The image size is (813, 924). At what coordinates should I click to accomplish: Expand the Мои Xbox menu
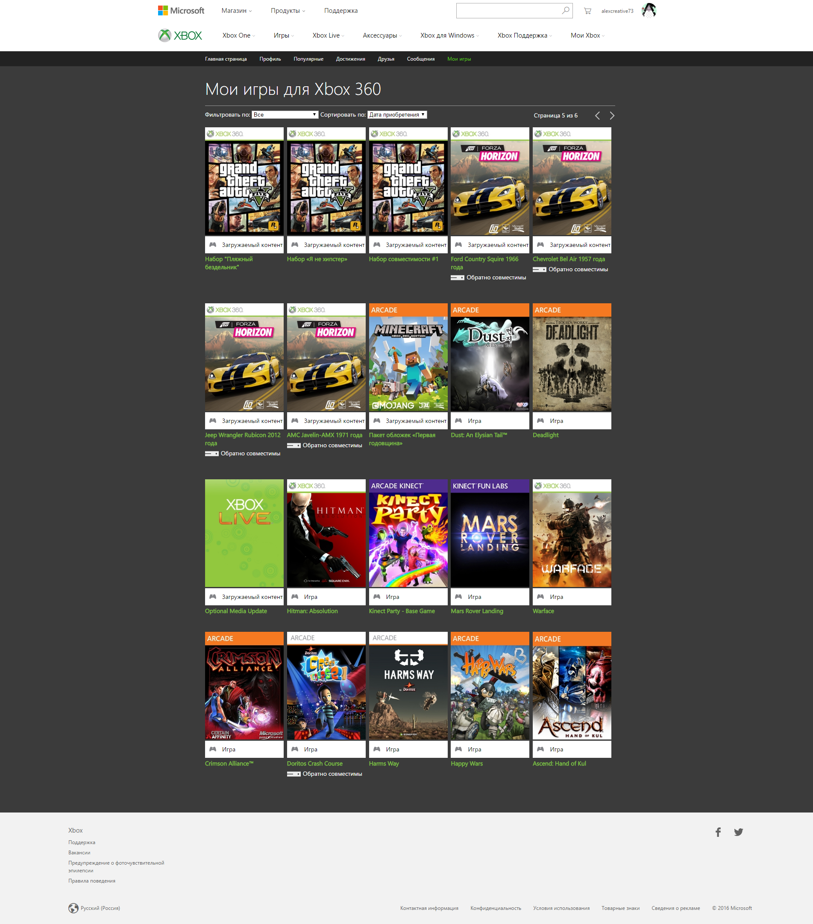pos(587,35)
